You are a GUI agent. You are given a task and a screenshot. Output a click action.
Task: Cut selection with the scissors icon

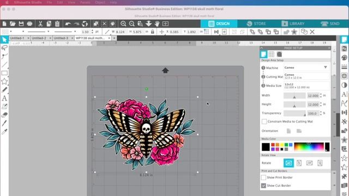pos(40,24)
